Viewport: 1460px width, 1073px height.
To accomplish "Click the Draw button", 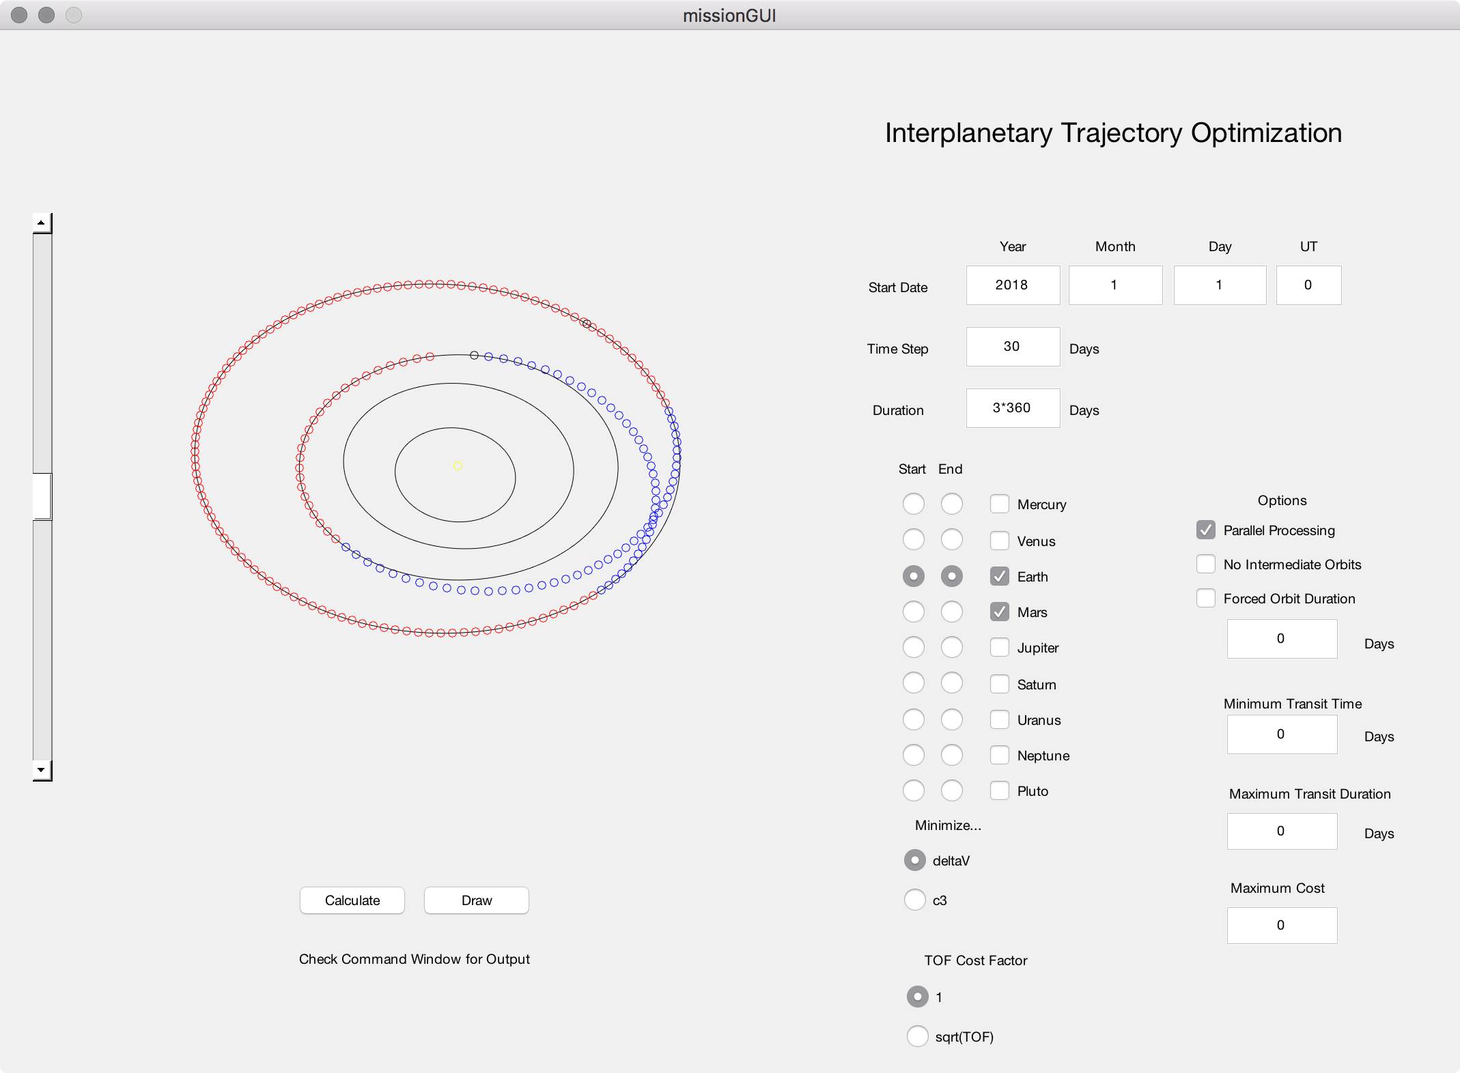I will (x=475, y=900).
